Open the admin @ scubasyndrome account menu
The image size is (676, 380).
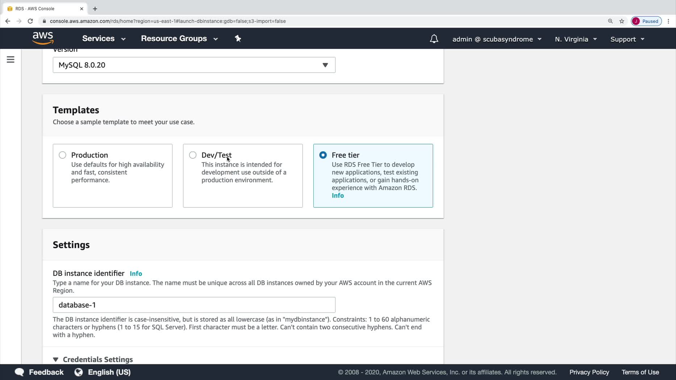click(497, 39)
